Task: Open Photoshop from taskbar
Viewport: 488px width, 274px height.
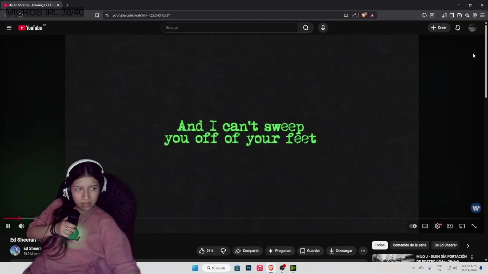Action: coord(249,268)
